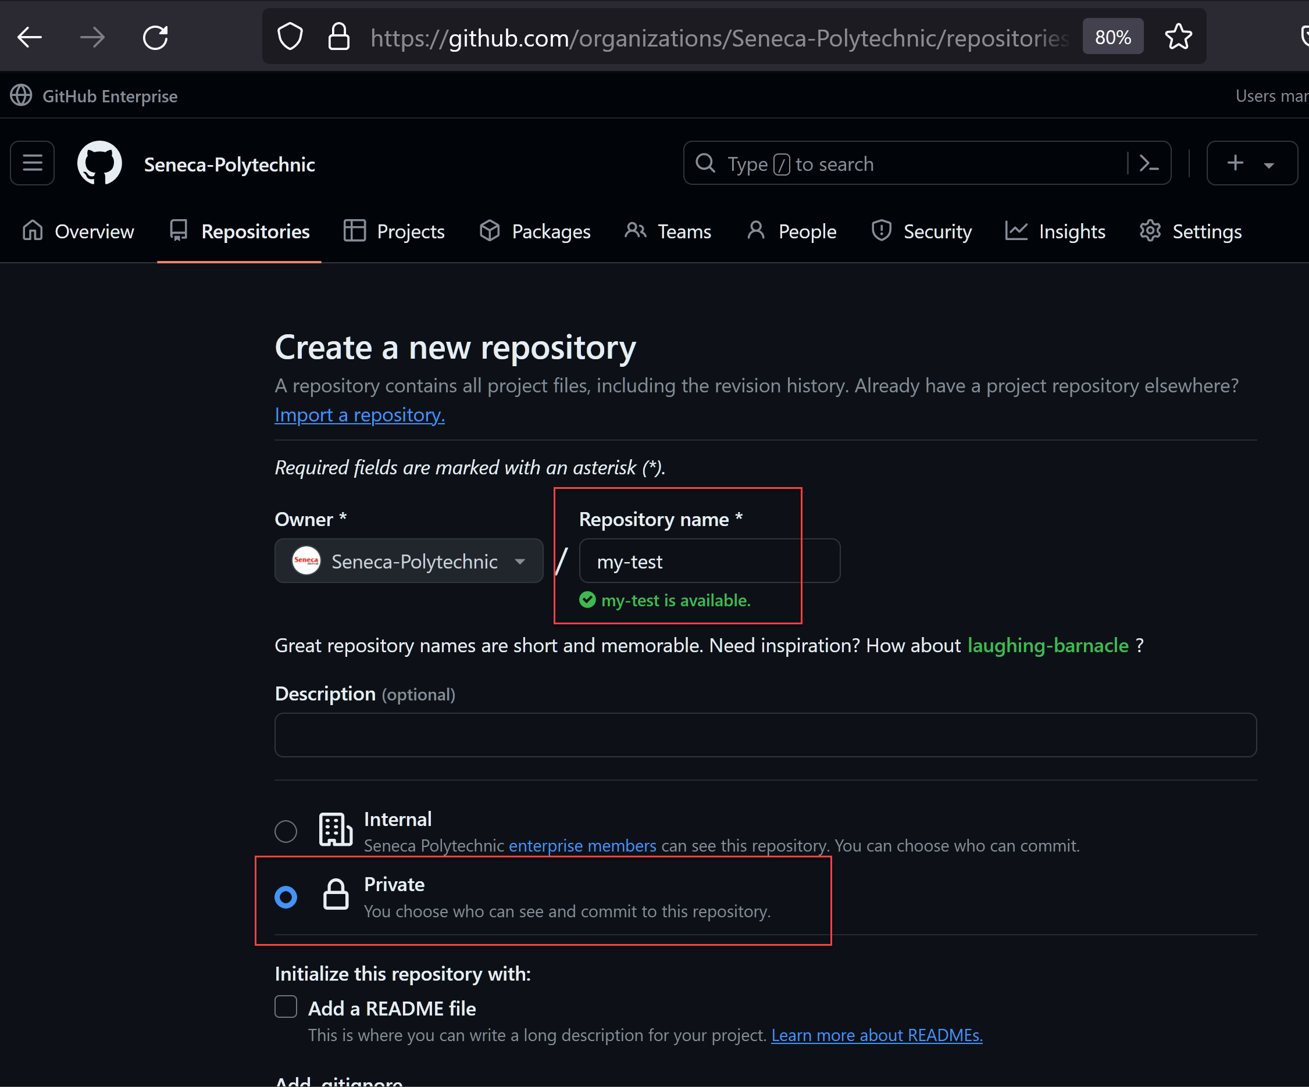Open the 'enterprise members' link

[x=582, y=846]
